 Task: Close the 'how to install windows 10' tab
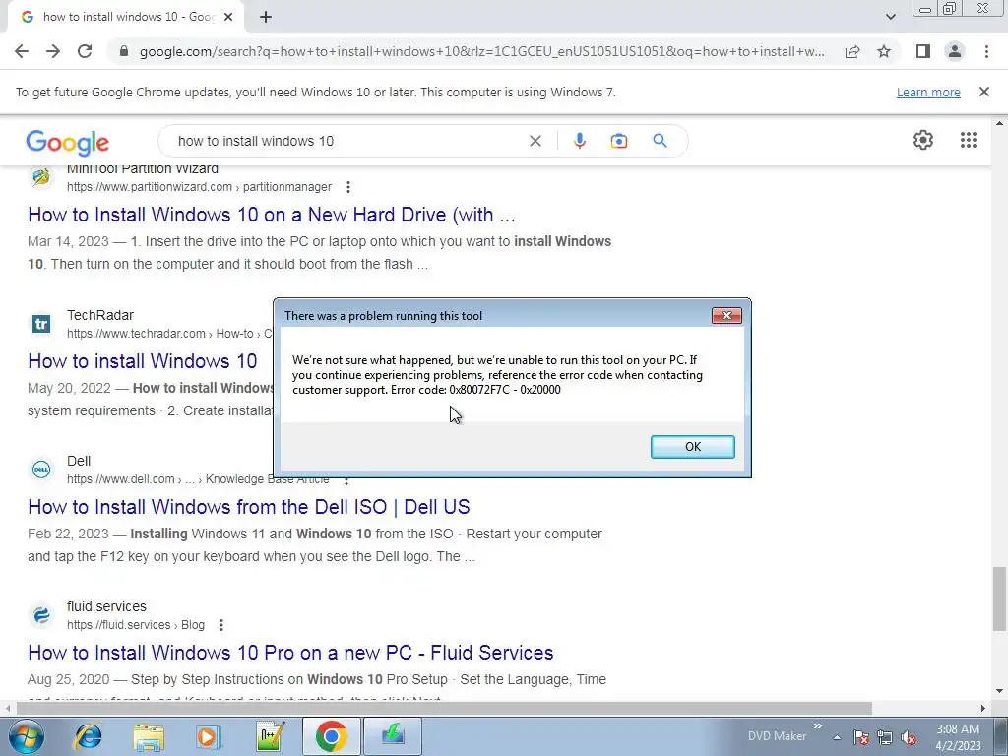228,18
